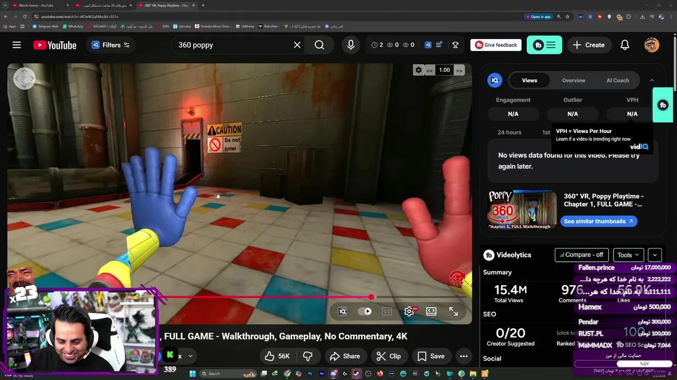
Task: Click the Videolytics TubeBuddy logo
Action: pos(489,255)
